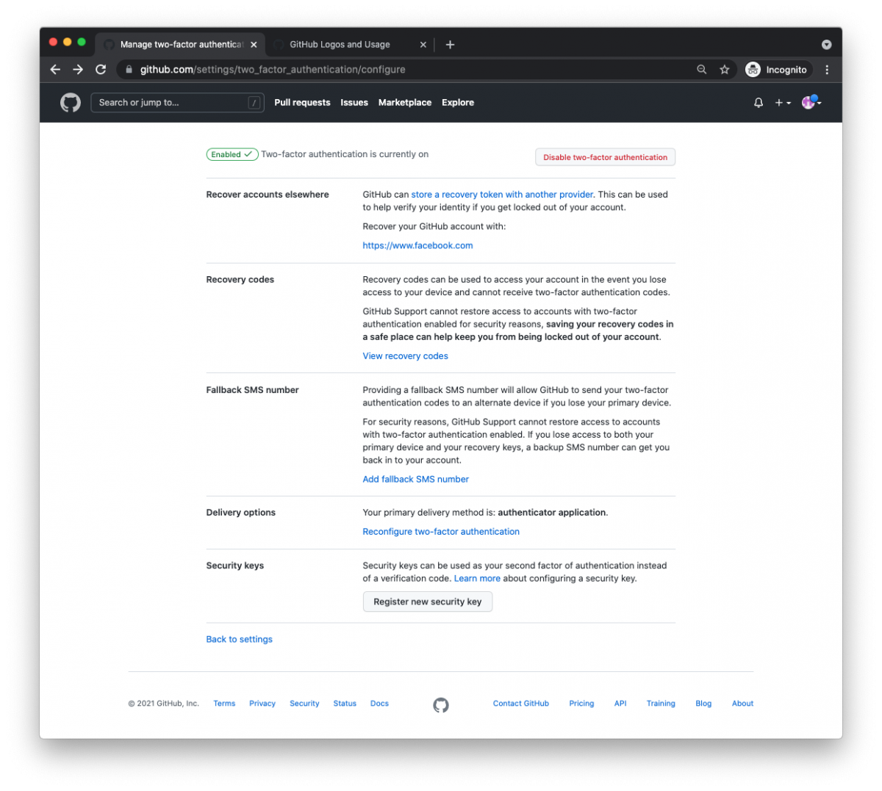Click the zoom magnifier icon in address bar
This screenshot has height=791, width=882.
[x=702, y=69]
